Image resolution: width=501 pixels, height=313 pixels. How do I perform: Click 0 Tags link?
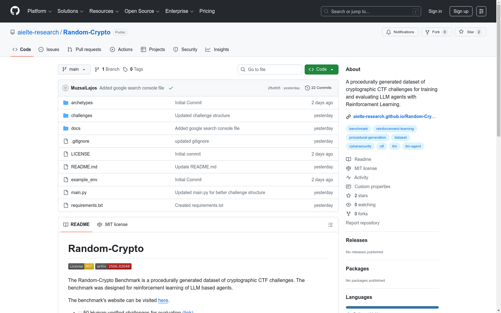click(133, 69)
